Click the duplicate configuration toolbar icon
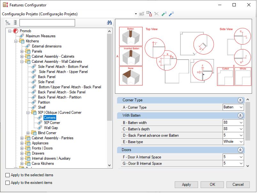Image resolution: width=260 pixels, height=196 pixels. tap(149, 14)
